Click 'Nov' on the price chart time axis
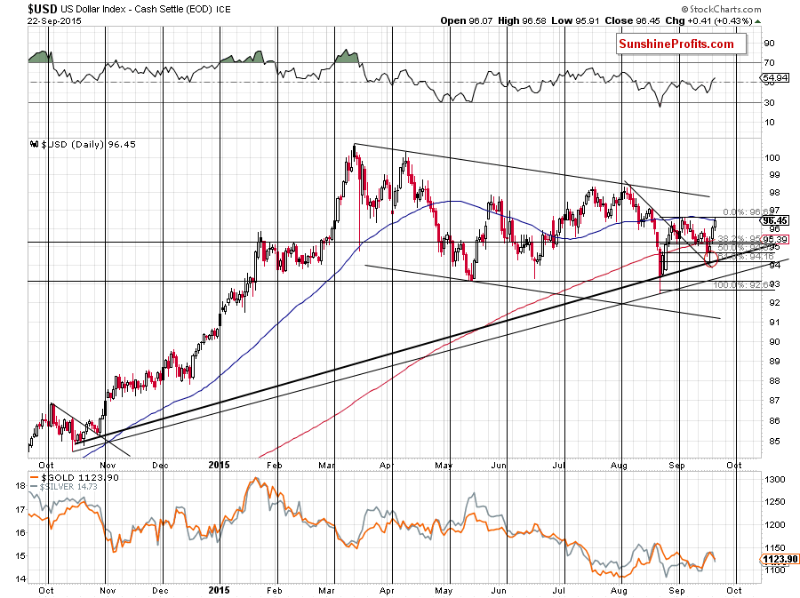The height and width of the screenshot is (598, 800). pyautogui.click(x=108, y=466)
